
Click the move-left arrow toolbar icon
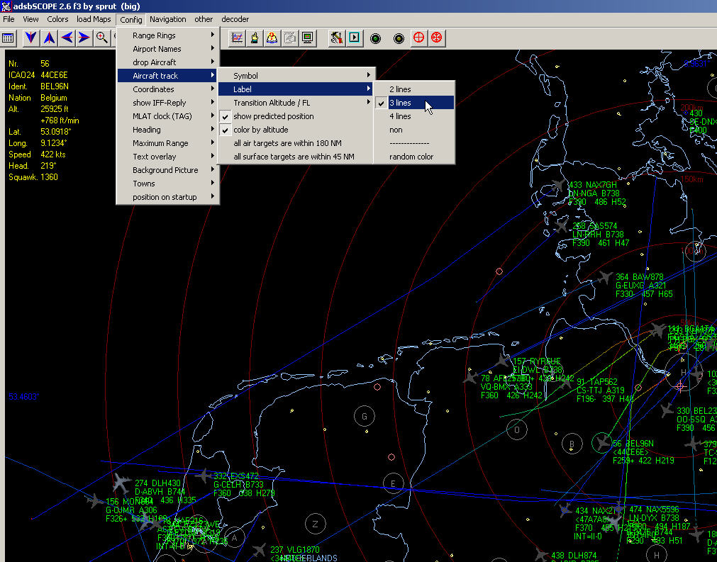pos(67,38)
